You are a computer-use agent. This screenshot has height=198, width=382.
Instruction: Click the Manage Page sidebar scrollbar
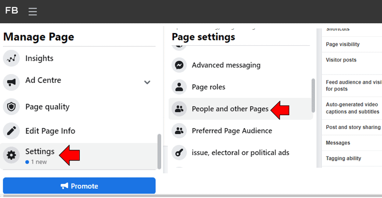tap(159, 151)
